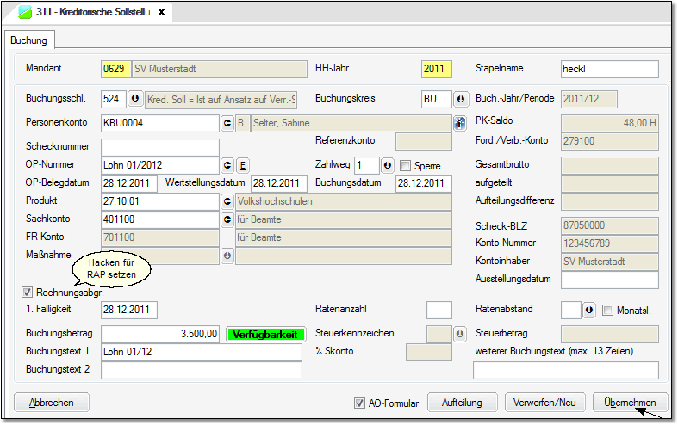Screen dimensions: 678x425
Task: Click the Buchungstext 2 input field
Action: 201,370
